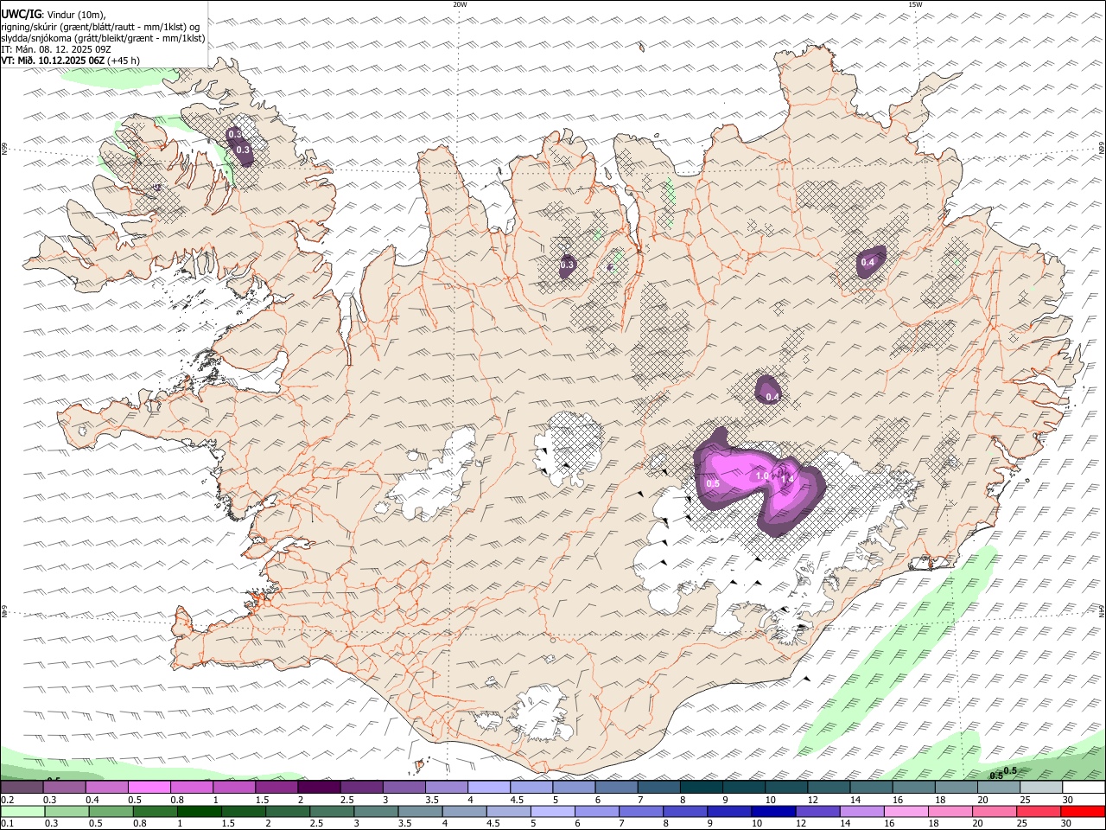This screenshot has width=1106, height=830.
Task: Pick the 20 swatch in upper legend row
Action: [x=1000, y=787]
